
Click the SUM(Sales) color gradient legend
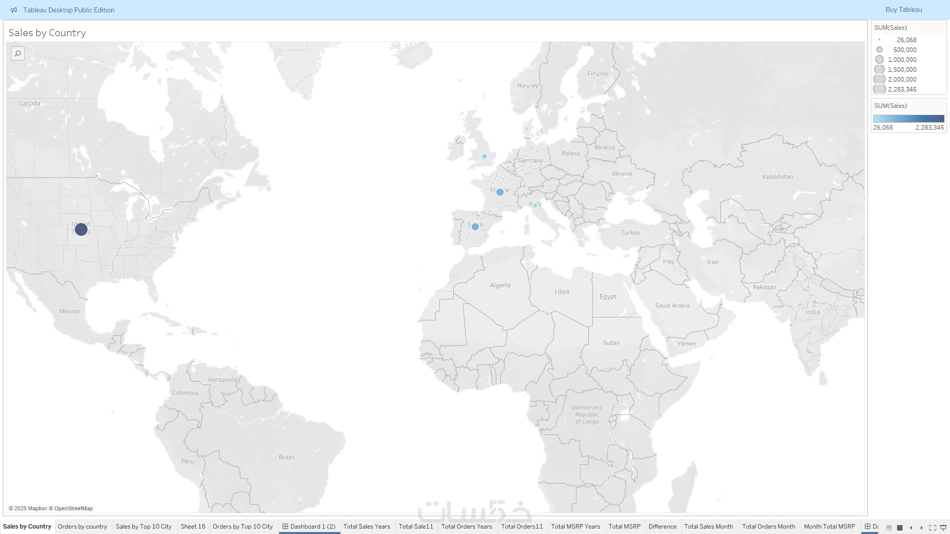click(x=908, y=119)
